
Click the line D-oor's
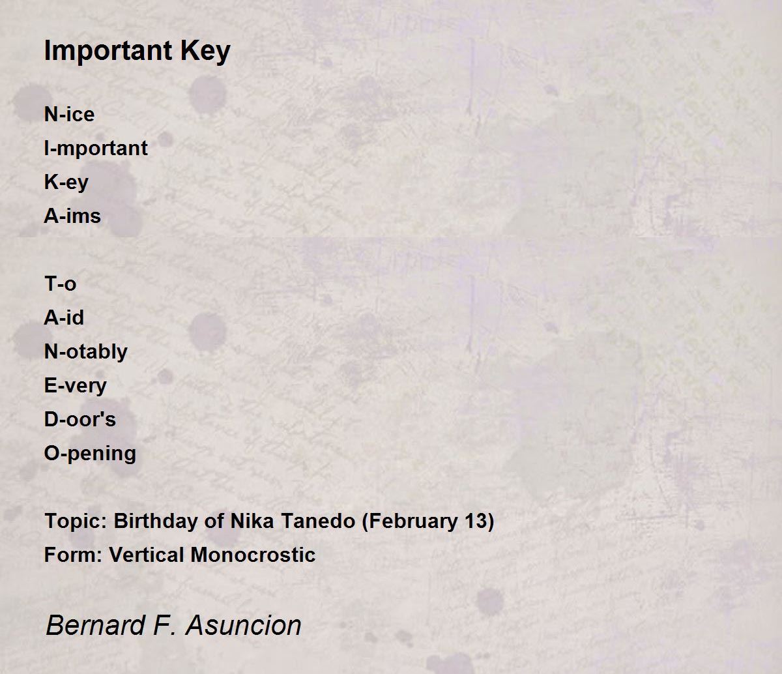80,419
